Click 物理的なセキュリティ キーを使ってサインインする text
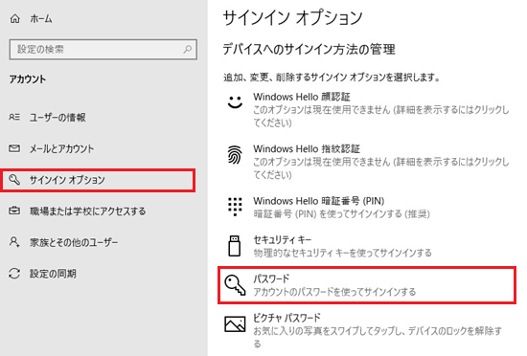Viewport: 527px width, 356px height. (x=342, y=253)
